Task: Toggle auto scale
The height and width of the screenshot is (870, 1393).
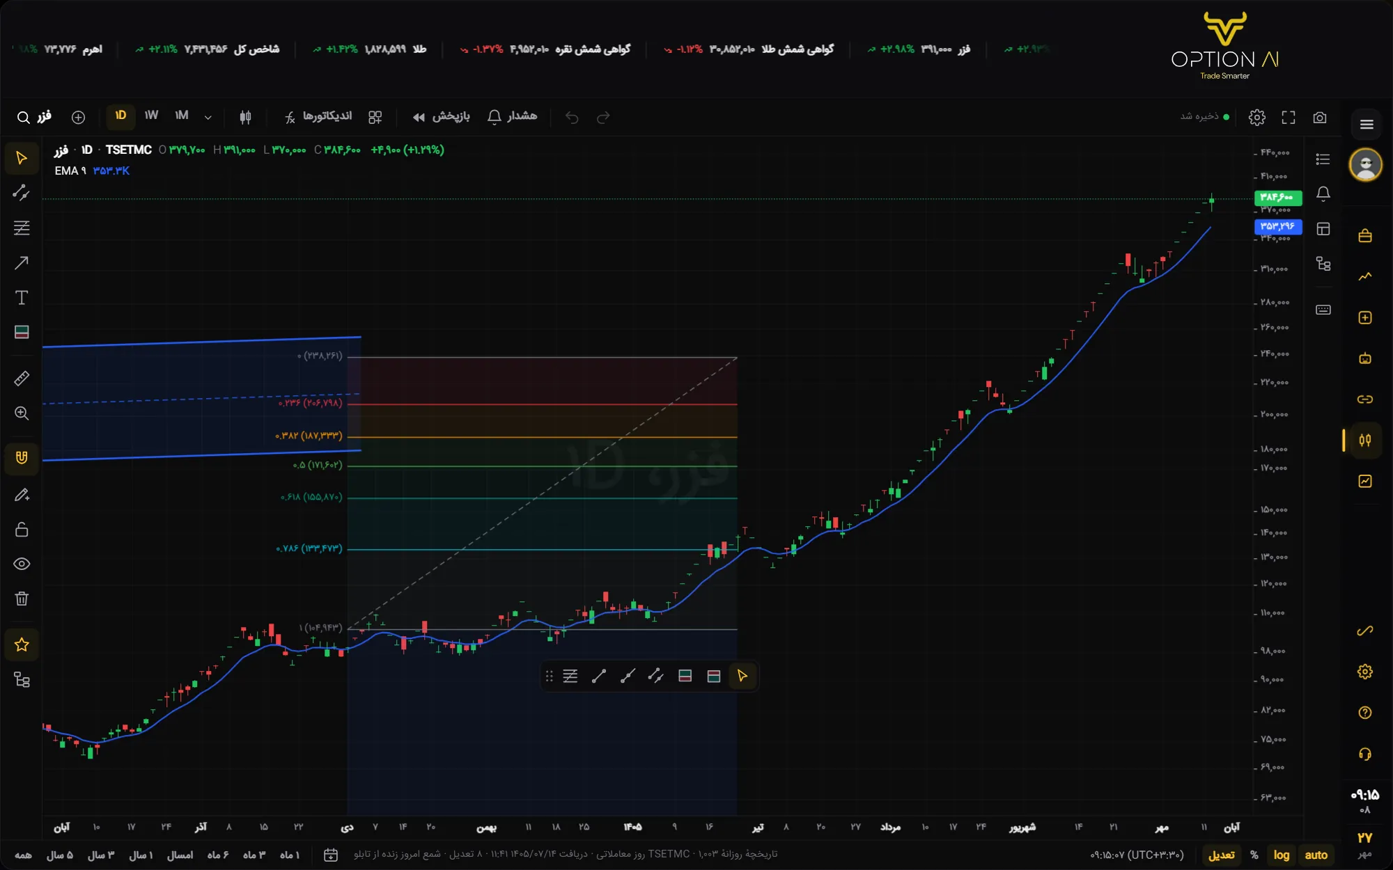Action: point(1316,855)
